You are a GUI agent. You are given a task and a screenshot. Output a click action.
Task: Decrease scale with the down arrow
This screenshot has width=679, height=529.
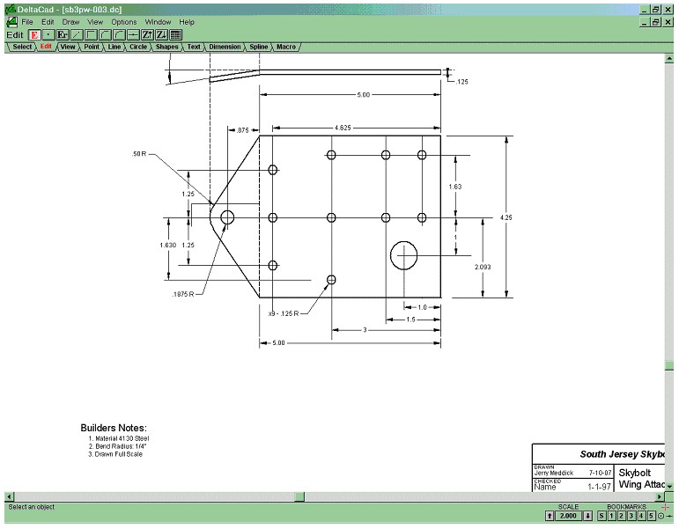point(587,516)
